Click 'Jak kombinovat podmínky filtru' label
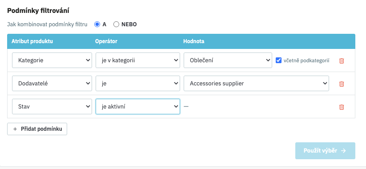Screen dimensions: 366x169 [47, 24]
